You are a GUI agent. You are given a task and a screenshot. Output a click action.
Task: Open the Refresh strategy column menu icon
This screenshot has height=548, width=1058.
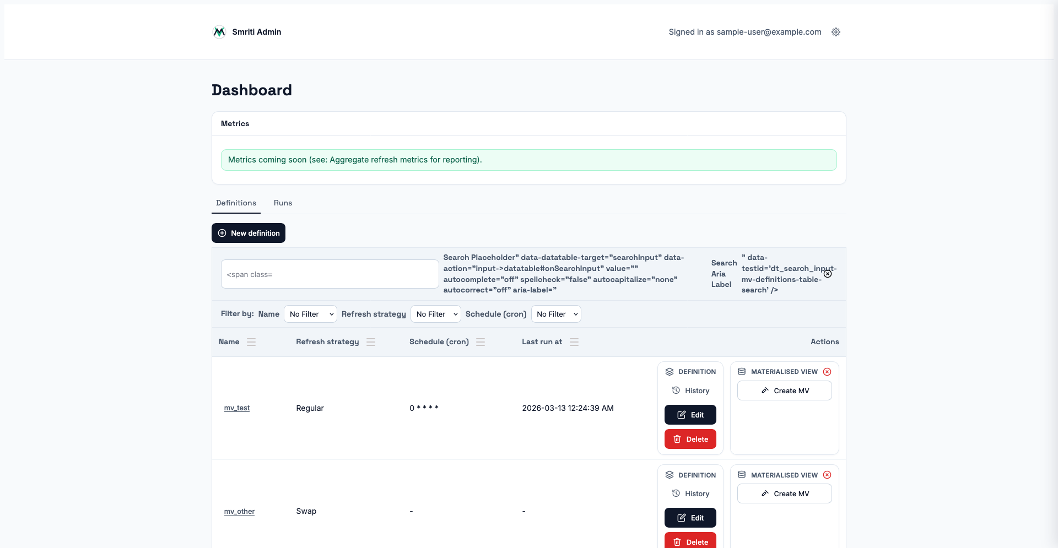point(371,342)
